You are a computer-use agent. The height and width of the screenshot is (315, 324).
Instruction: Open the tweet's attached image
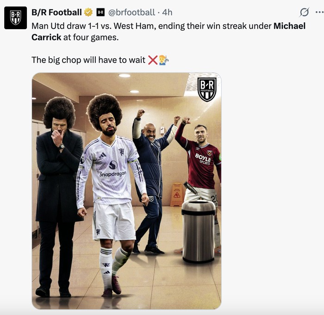127,191
